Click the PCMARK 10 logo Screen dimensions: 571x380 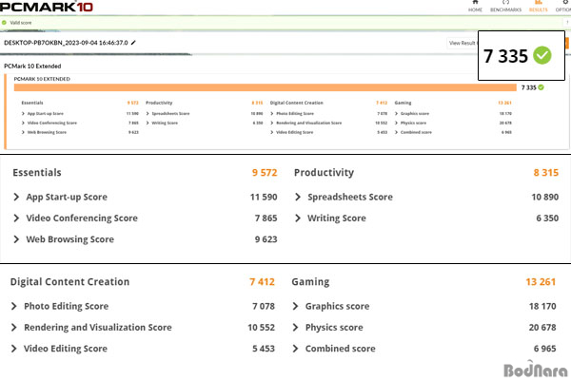point(47,7)
